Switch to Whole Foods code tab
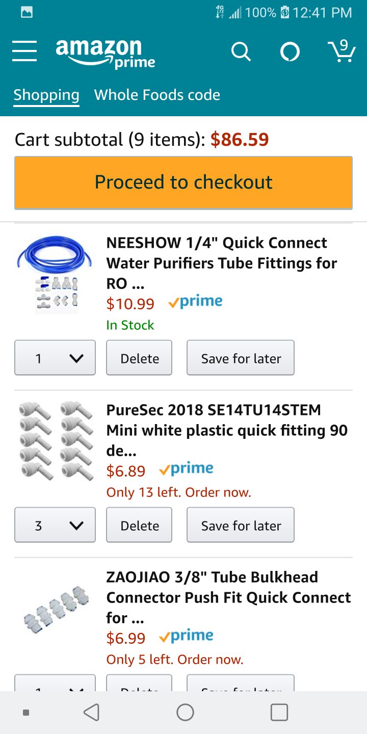The width and height of the screenshot is (367, 734). point(157,95)
